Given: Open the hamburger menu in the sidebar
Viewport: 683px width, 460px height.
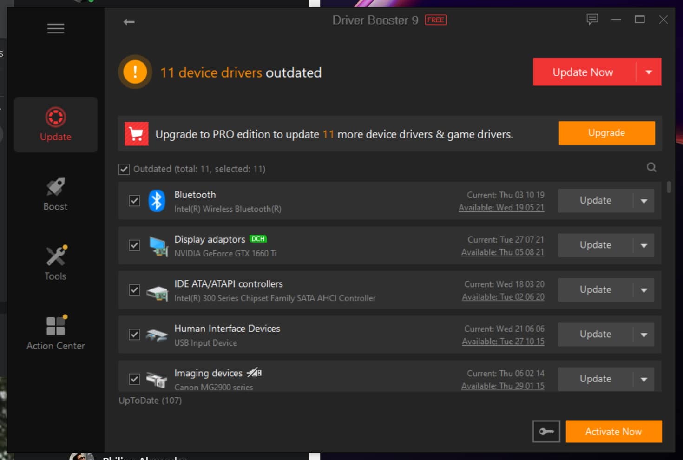Looking at the screenshot, I should pyautogui.click(x=55, y=28).
